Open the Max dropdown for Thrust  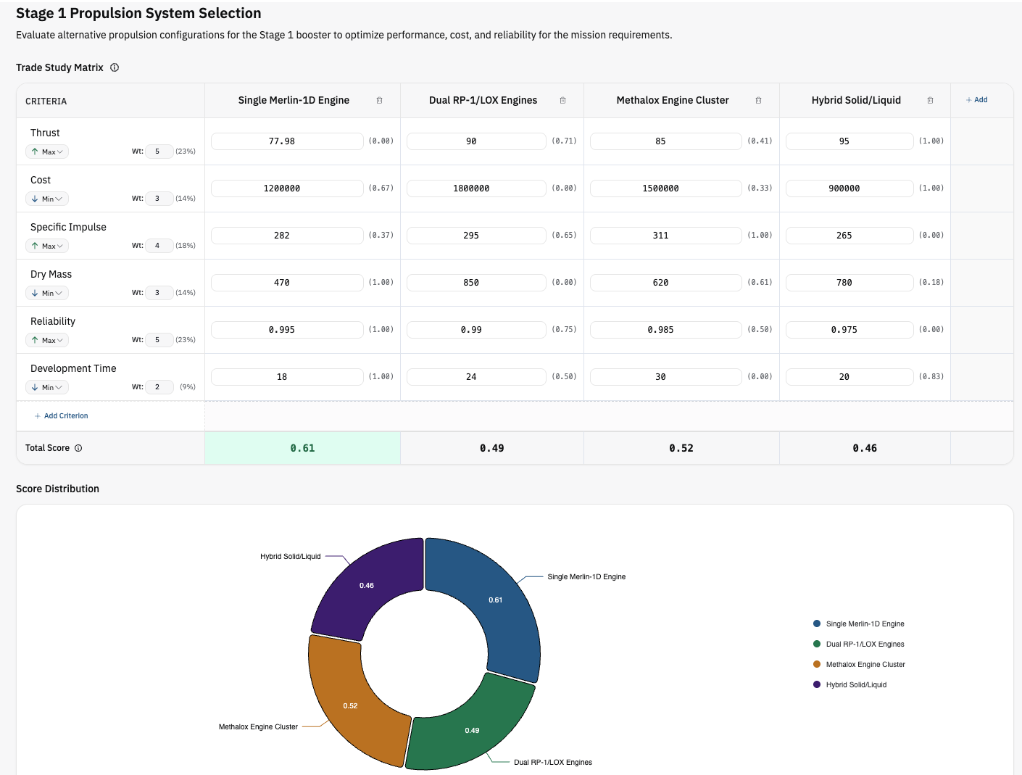[x=46, y=152]
